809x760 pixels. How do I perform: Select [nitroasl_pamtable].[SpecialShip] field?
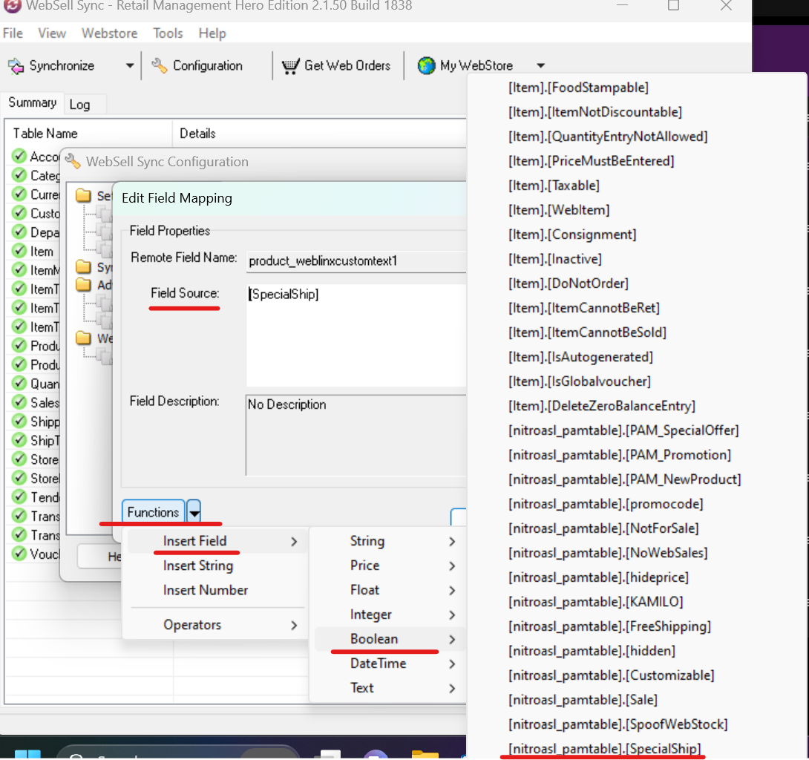tap(605, 749)
